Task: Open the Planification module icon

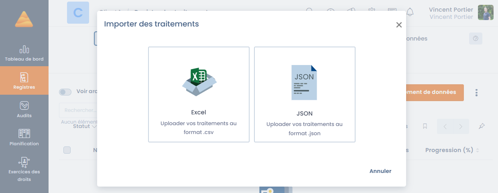Action: coord(24,134)
